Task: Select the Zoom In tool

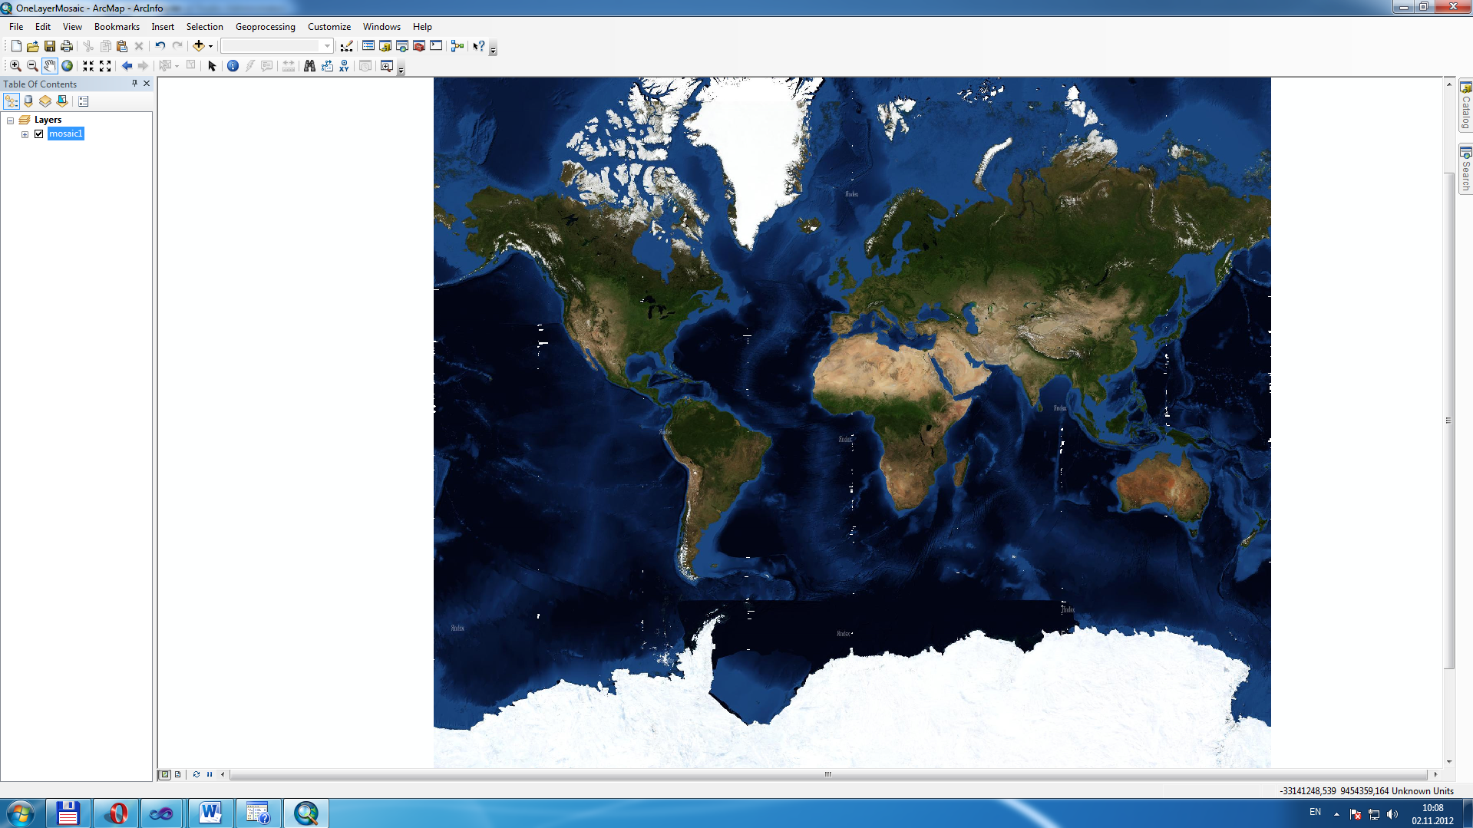Action: tap(15, 66)
